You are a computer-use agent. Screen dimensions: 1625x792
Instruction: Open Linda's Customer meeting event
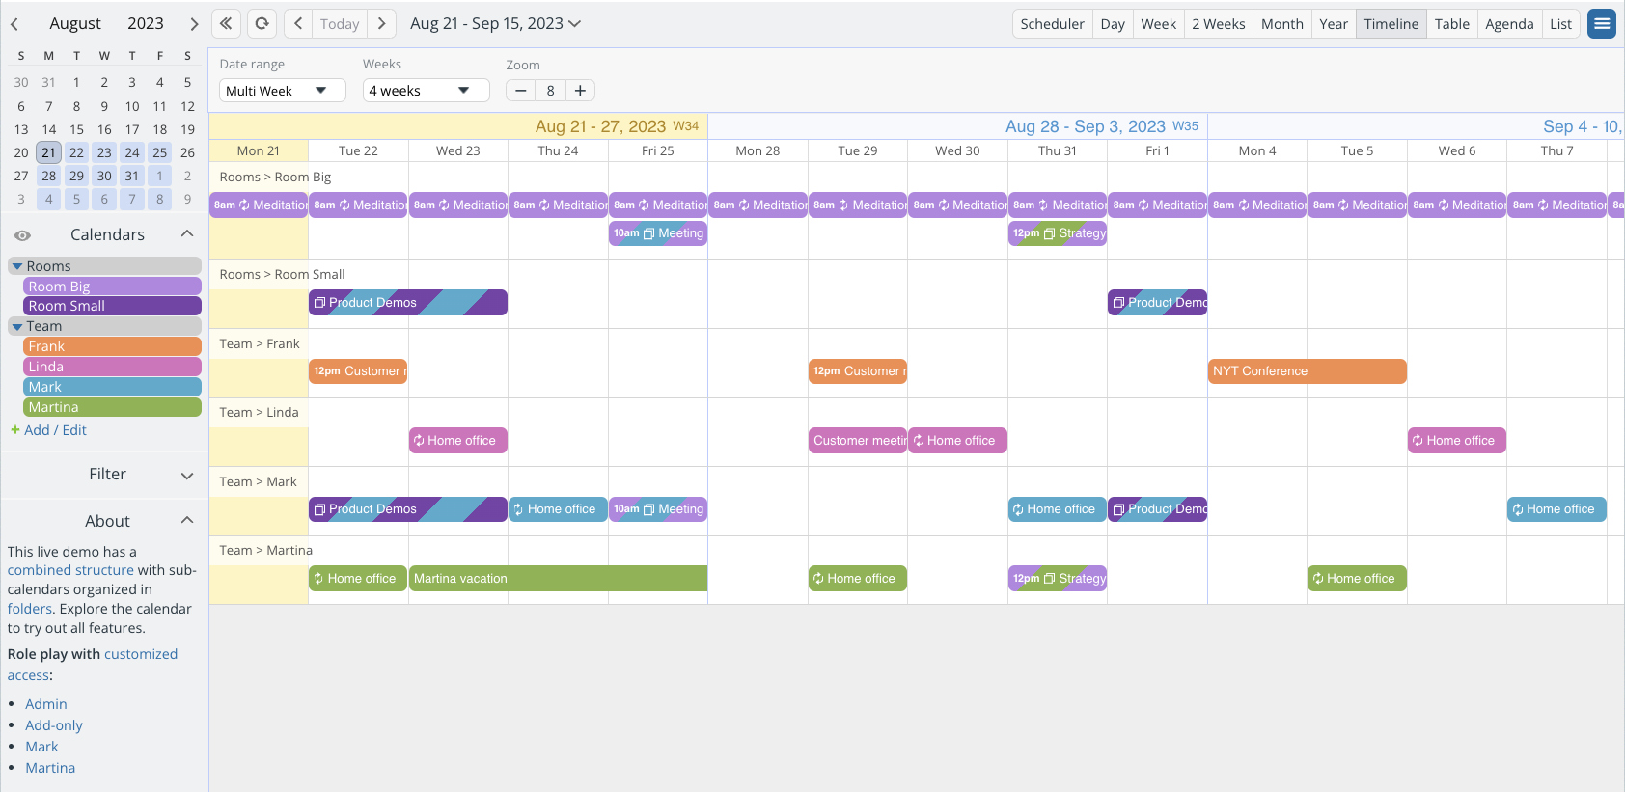(x=858, y=441)
